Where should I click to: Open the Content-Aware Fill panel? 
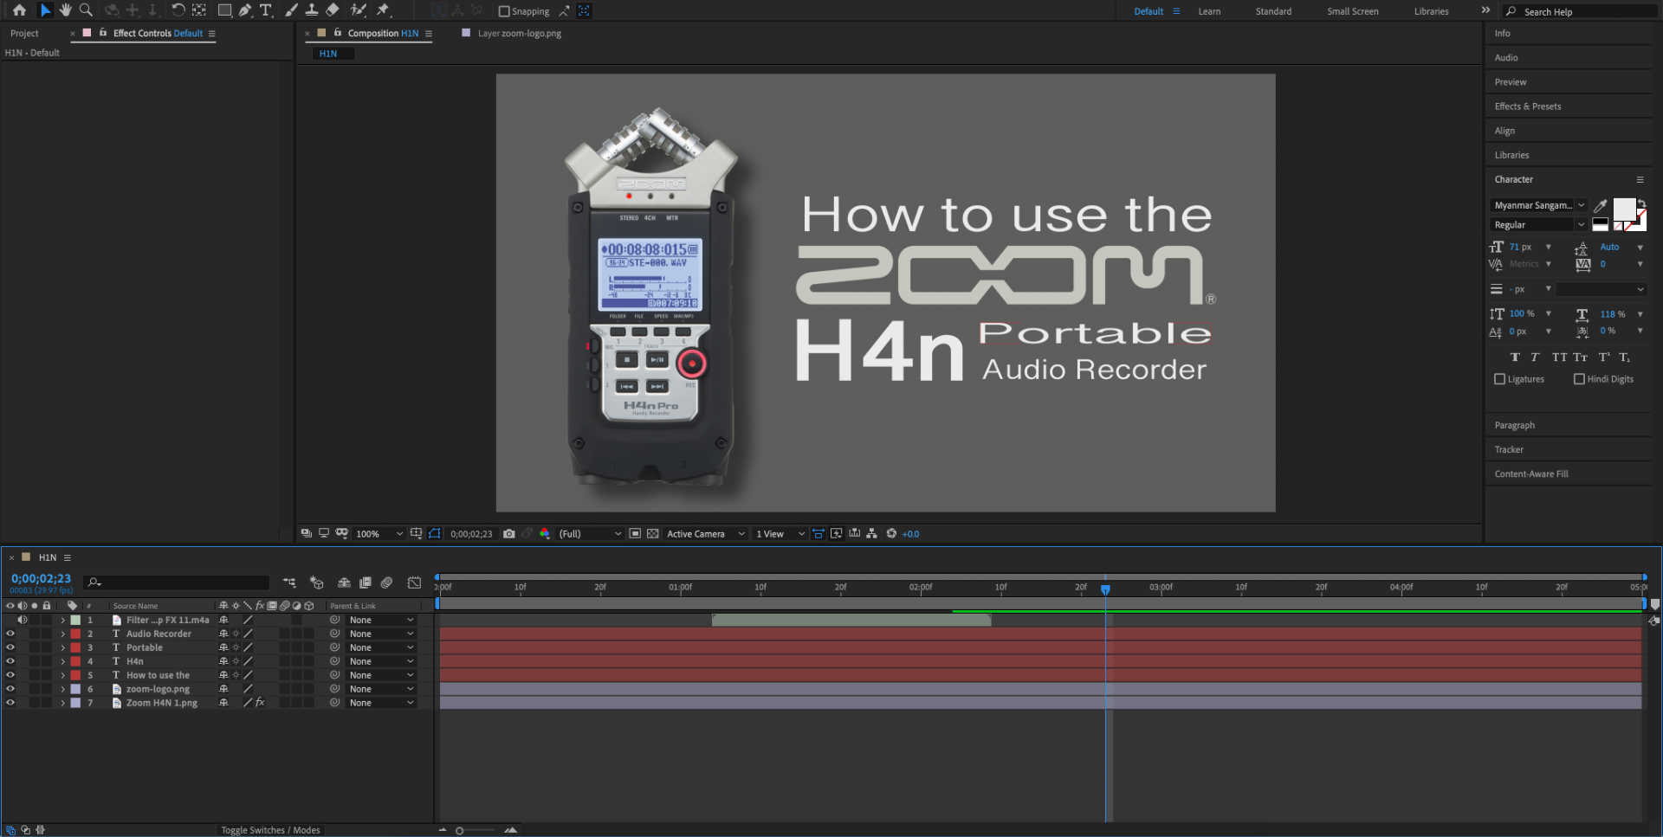(1531, 473)
